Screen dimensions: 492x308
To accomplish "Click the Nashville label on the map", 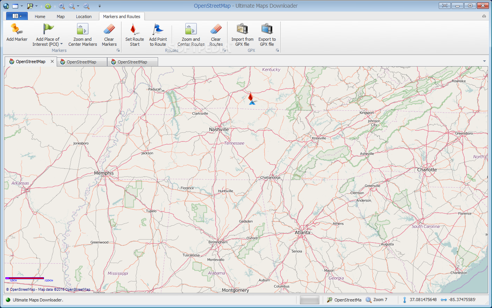I will [219, 130].
